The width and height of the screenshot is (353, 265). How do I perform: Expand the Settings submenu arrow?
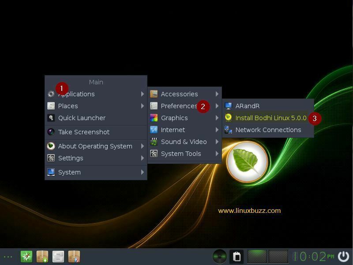142,158
